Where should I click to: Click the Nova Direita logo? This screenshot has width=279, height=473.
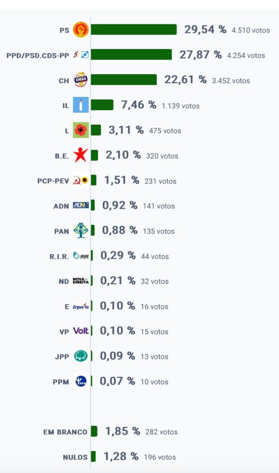pos(81,281)
